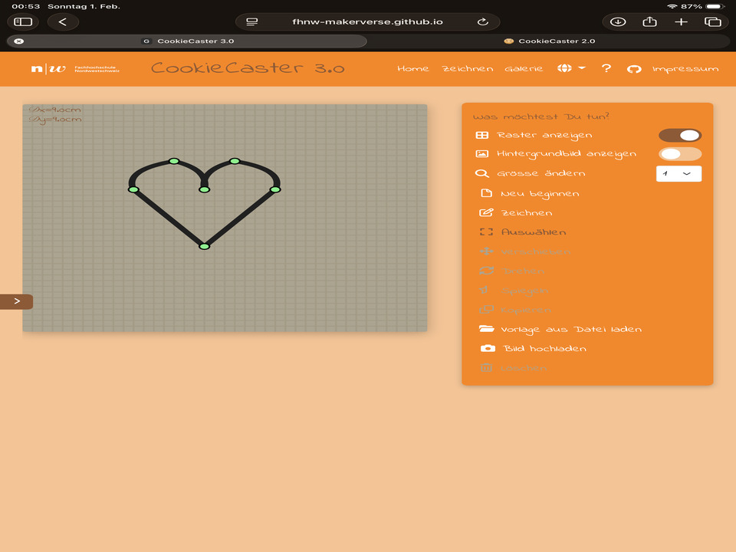This screenshot has height=552, width=736.
Task: Open the help question mark
Action: (606, 68)
